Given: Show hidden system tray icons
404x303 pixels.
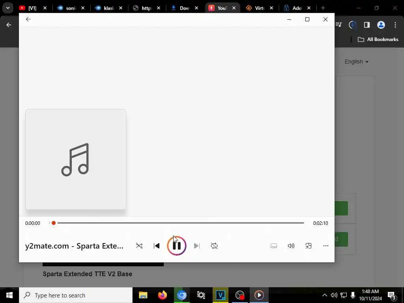Looking at the screenshot, I should click(325, 295).
